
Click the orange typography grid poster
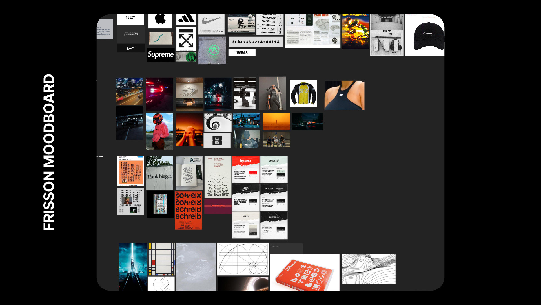click(130, 171)
